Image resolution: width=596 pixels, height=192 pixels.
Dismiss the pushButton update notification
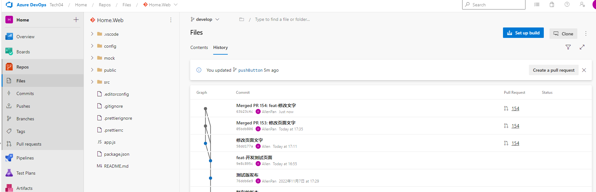[584, 70]
